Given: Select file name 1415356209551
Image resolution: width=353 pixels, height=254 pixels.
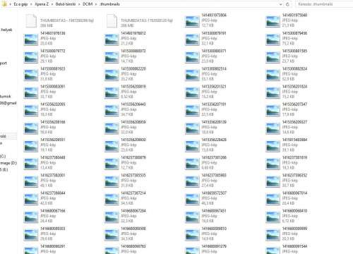Looking at the screenshot, I should tap(53, 140).
